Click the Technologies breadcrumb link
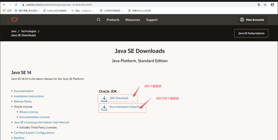This screenshot has width=278, height=140. tap(29, 31)
